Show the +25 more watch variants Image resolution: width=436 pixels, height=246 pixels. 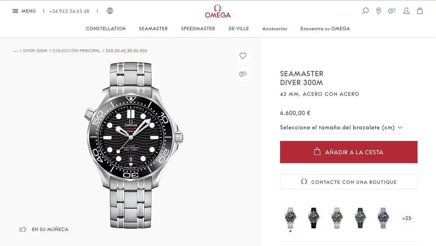pyautogui.click(x=407, y=218)
